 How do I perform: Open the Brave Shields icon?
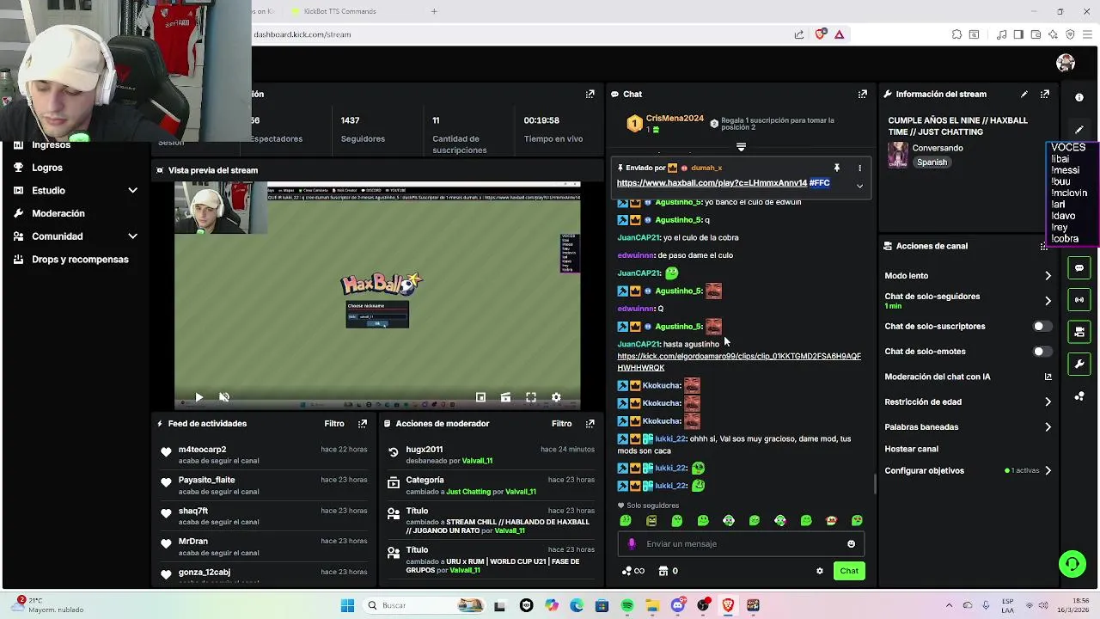tap(820, 34)
